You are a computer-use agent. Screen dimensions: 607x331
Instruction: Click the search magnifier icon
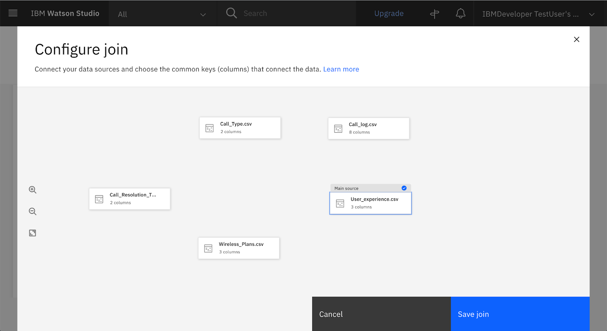[231, 13]
